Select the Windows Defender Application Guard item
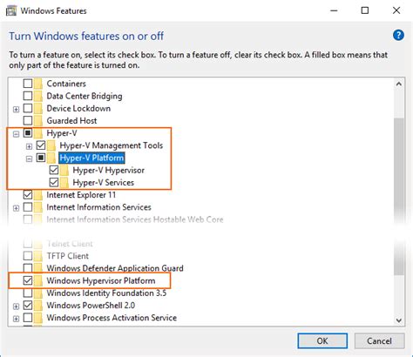413x357 pixels. click(115, 268)
